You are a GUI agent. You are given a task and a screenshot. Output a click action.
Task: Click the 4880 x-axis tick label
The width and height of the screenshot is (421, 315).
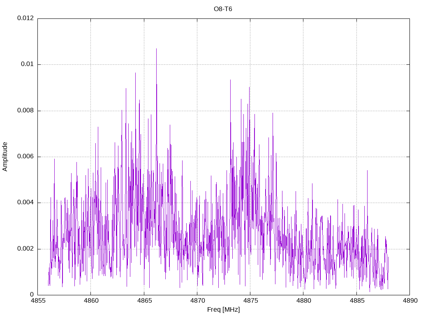pos(304,301)
